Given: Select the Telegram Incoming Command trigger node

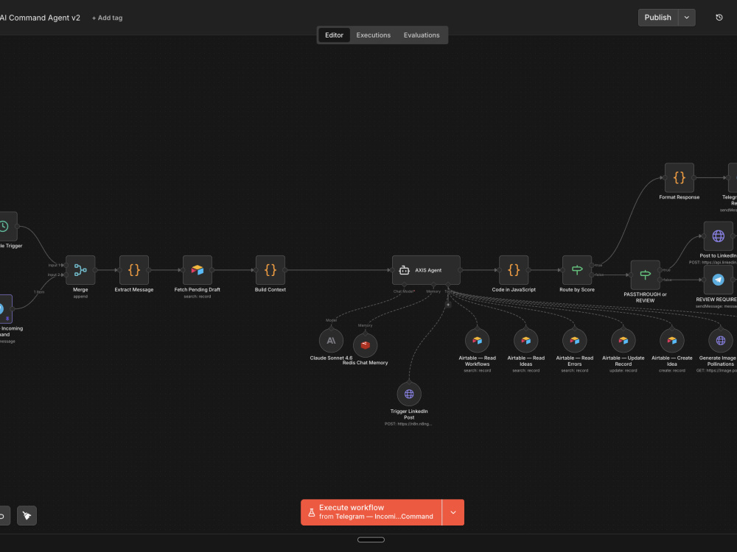Looking at the screenshot, I should [4, 309].
